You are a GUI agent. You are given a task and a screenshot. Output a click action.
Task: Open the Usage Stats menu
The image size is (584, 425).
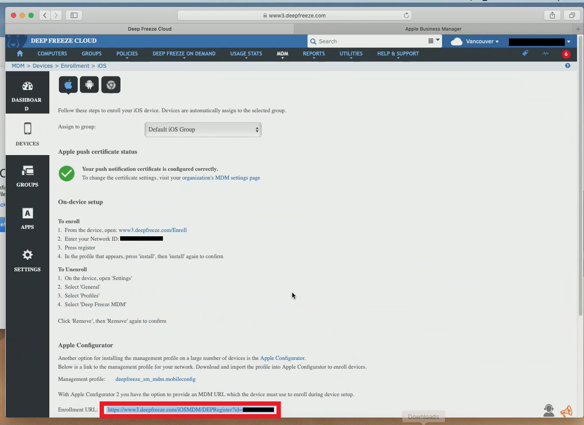click(246, 54)
